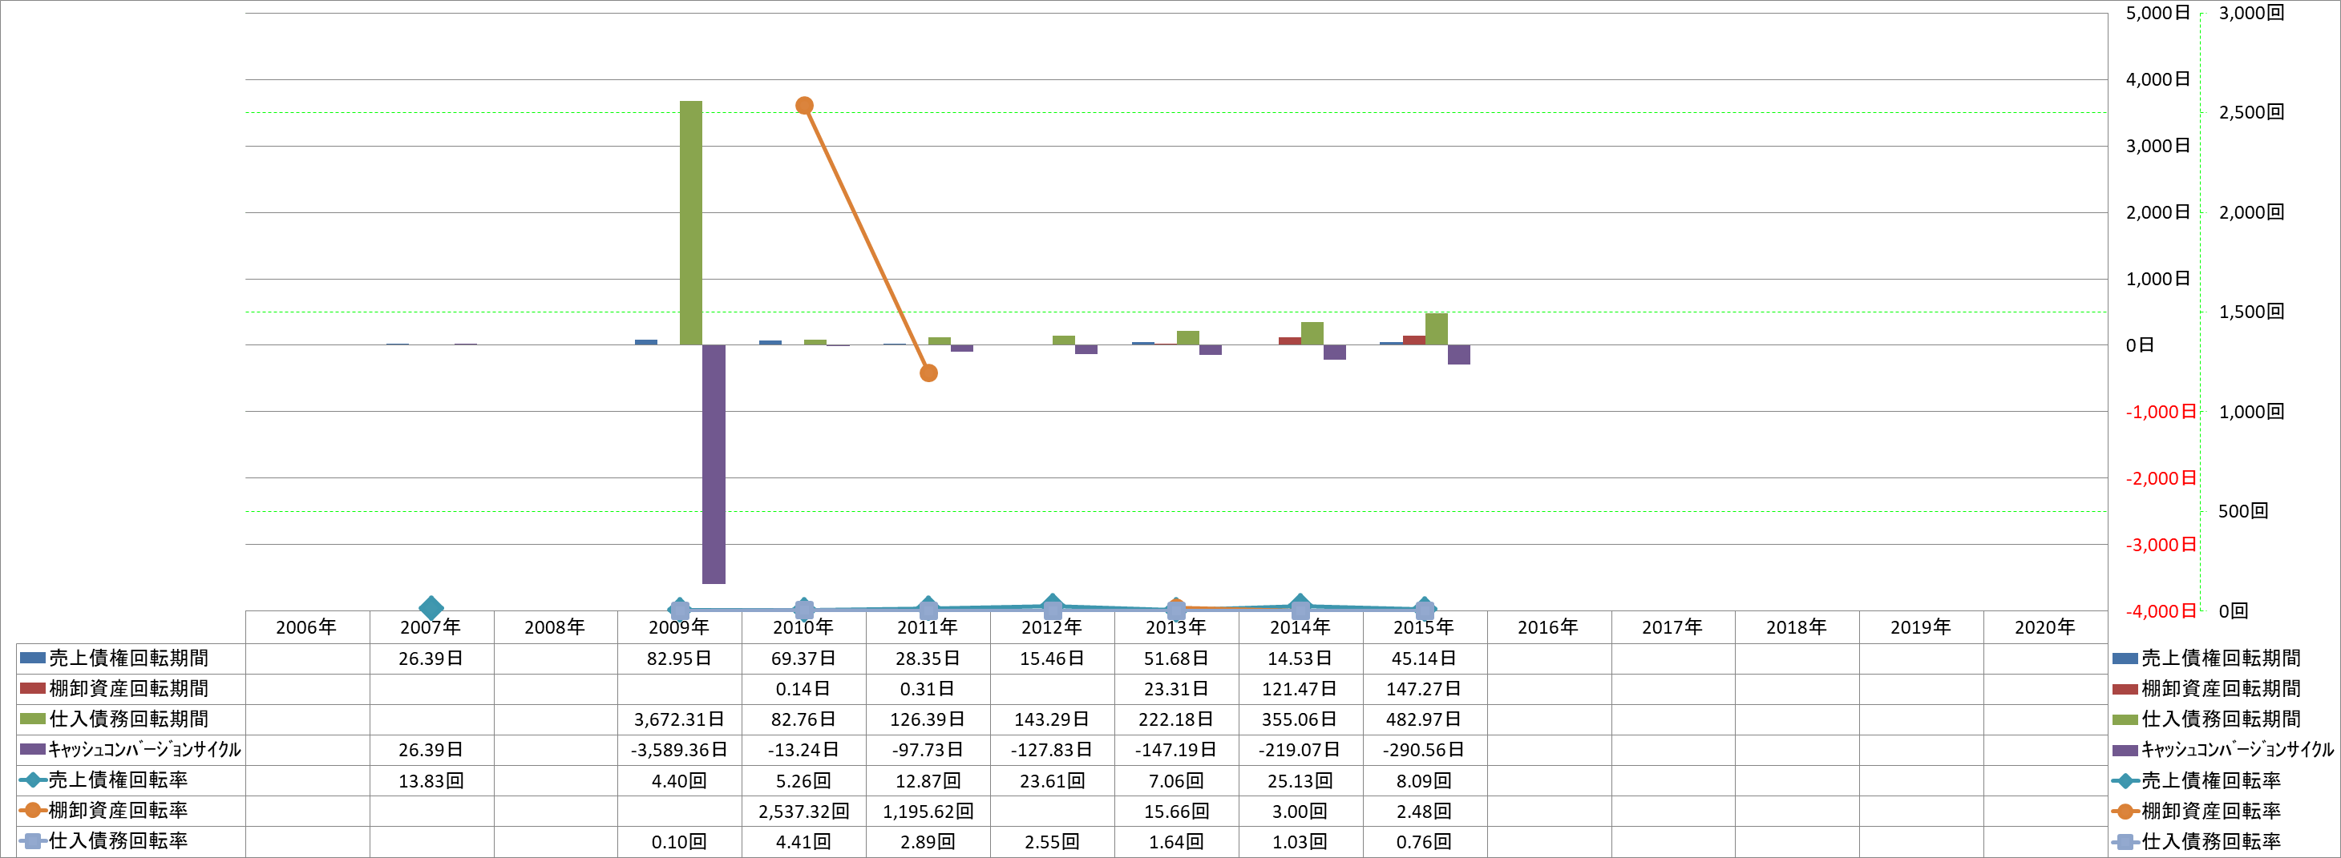Select the cell showing 147.27日
The image size is (2341, 858).
pos(1424,689)
